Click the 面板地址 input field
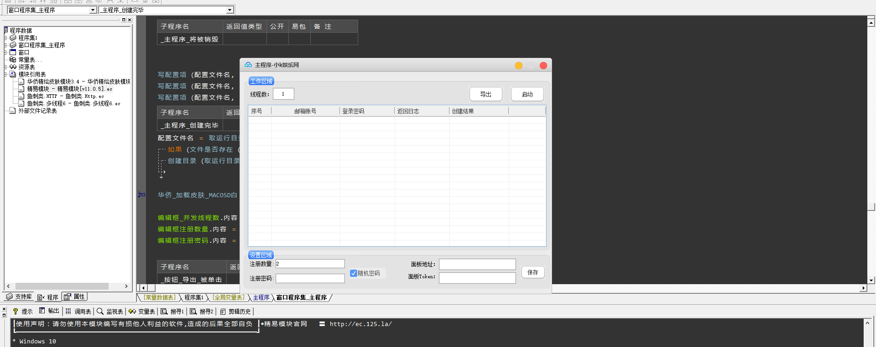Viewport: 876px width, 347px height. (477, 265)
